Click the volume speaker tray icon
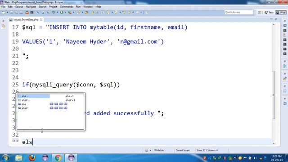This screenshot has height=162, width=288. pos(255,158)
